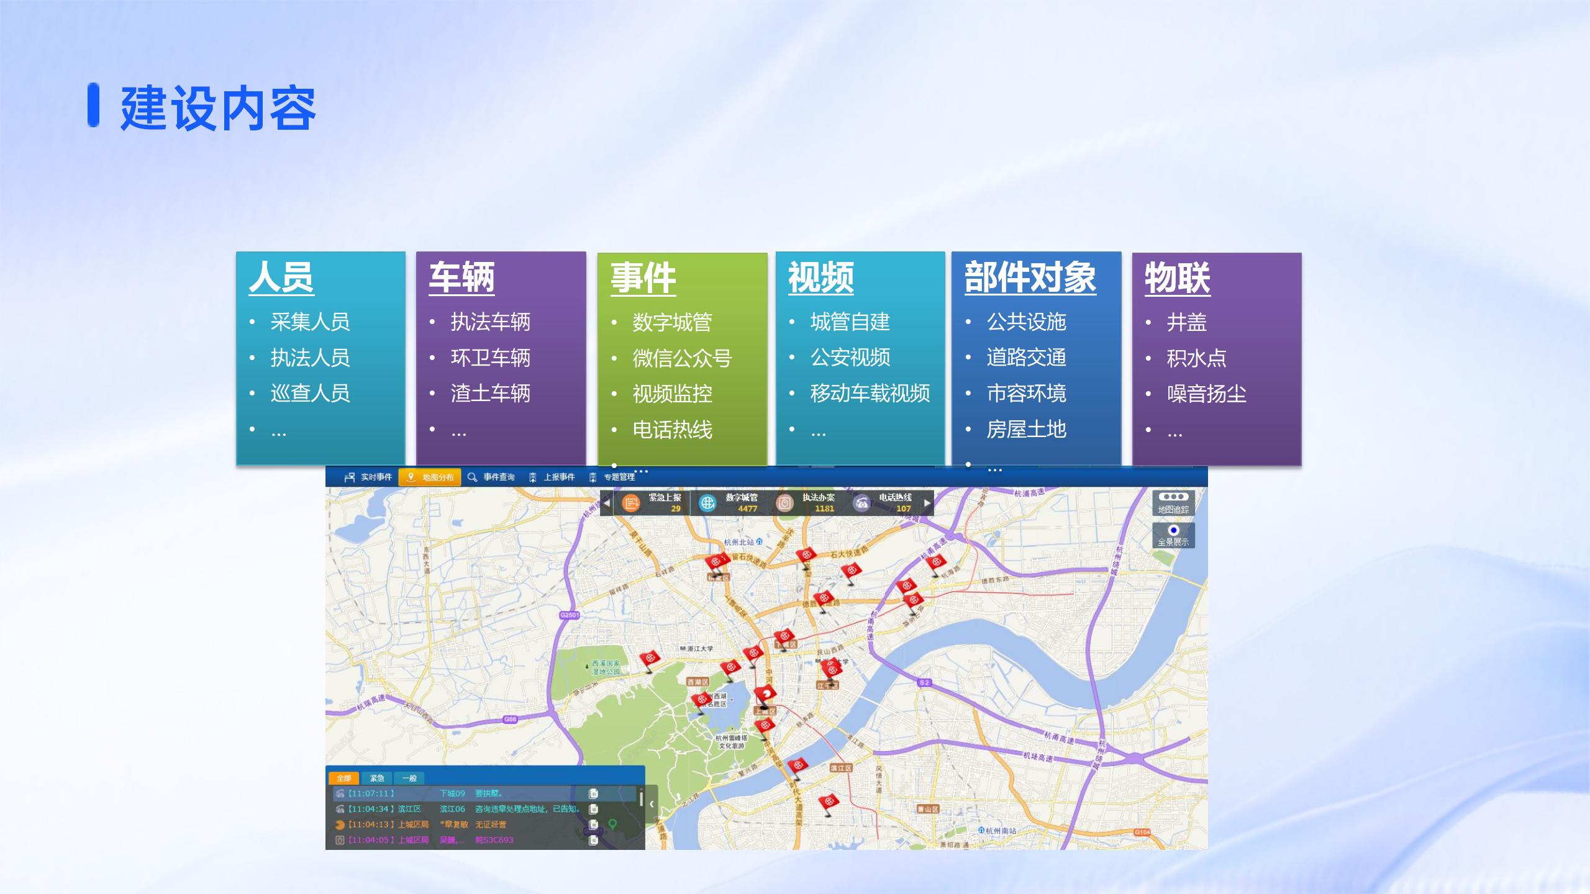Click green location pin in event list
This screenshot has width=1590, height=894.
[x=612, y=824]
